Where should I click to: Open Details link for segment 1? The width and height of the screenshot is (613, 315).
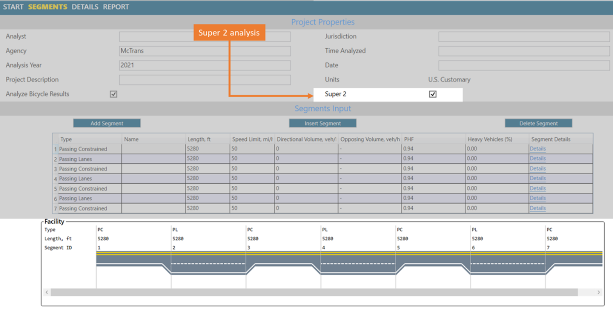click(538, 149)
